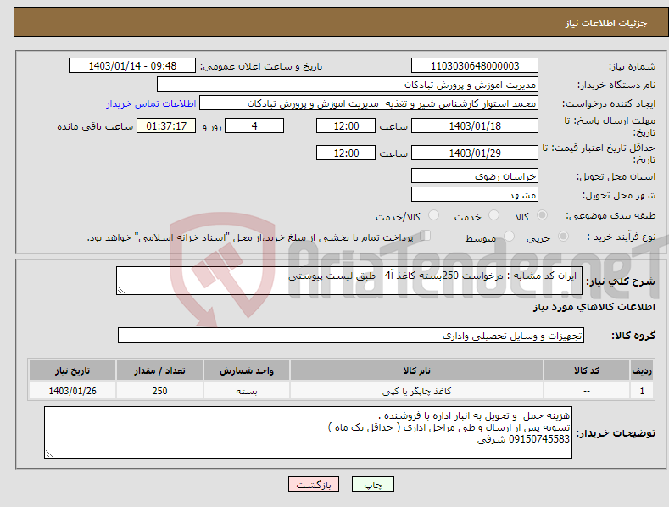Click the price validity time 12:00 field
The height and width of the screenshot is (507, 669).
346,153
